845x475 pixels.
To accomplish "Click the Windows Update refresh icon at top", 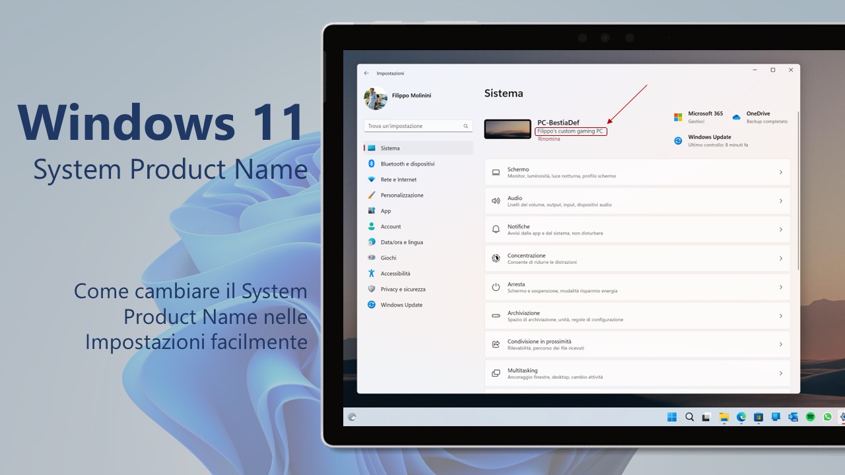I will (x=678, y=141).
